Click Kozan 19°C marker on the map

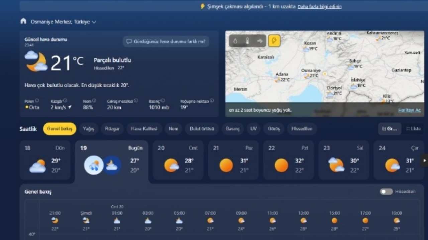click(310, 46)
